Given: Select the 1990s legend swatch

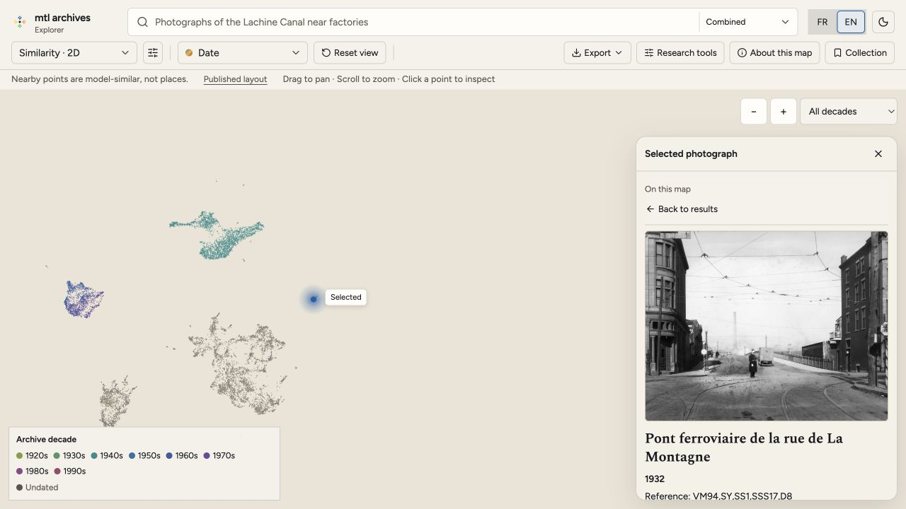Looking at the screenshot, I should point(57,472).
